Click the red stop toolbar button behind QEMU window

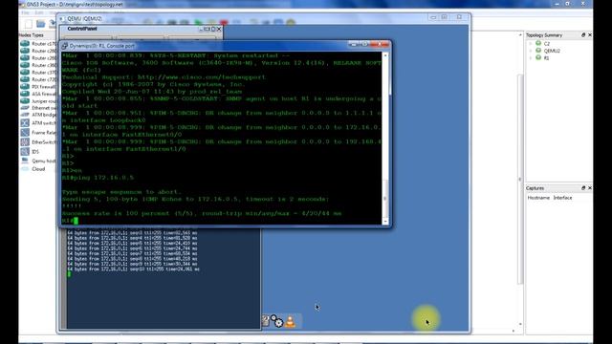click(224, 22)
